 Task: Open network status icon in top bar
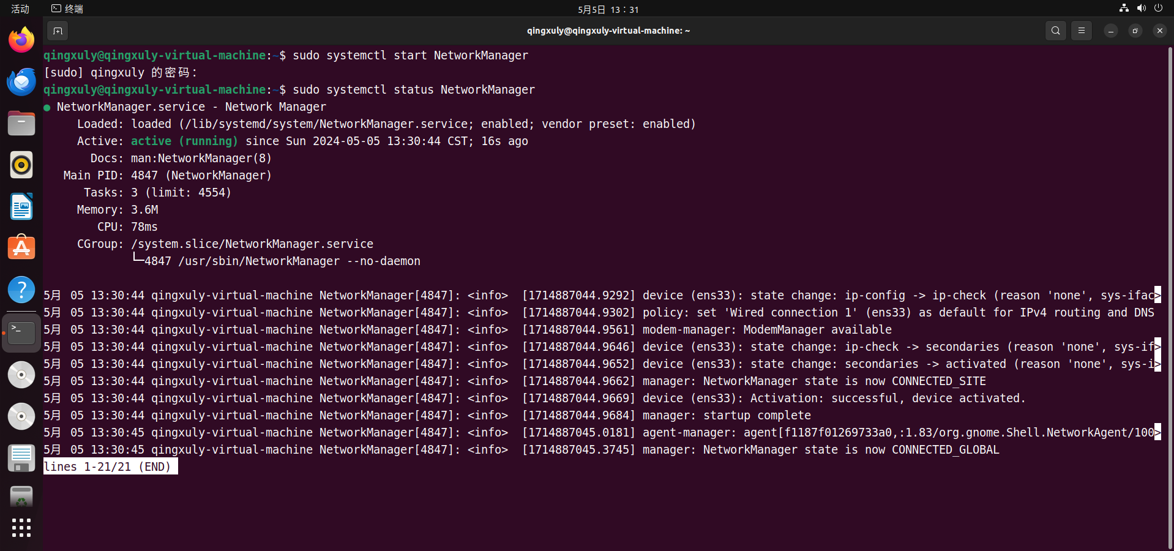1124,8
